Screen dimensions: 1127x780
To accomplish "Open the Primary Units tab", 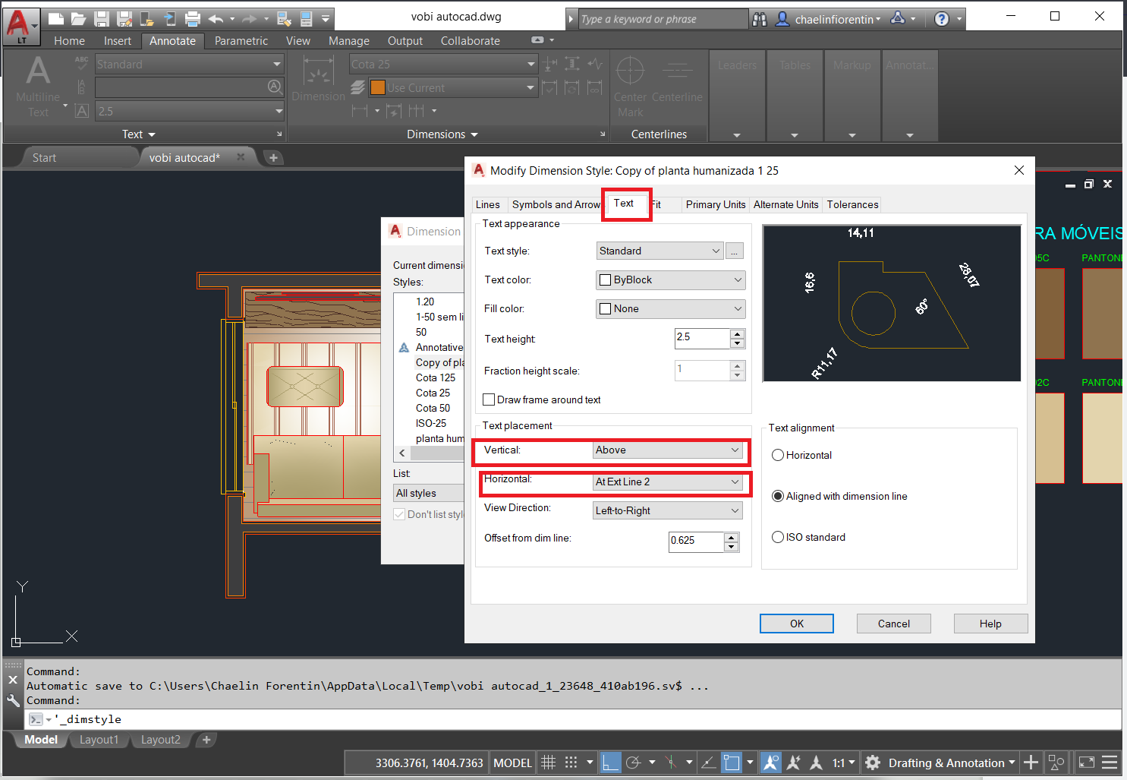I will click(x=716, y=204).
